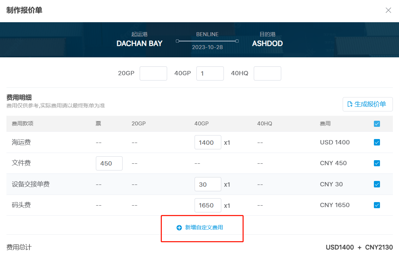Focus the 20GP quantity input
The image size is (399, 258).
pos(153,73)
